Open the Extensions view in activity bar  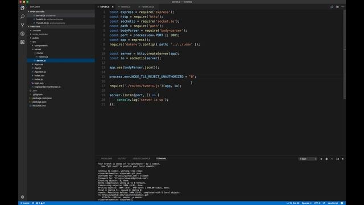[x=22, y=42]
